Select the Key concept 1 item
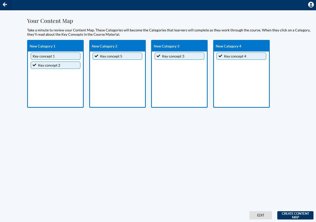The image size is (316, 222). point(44,56)
